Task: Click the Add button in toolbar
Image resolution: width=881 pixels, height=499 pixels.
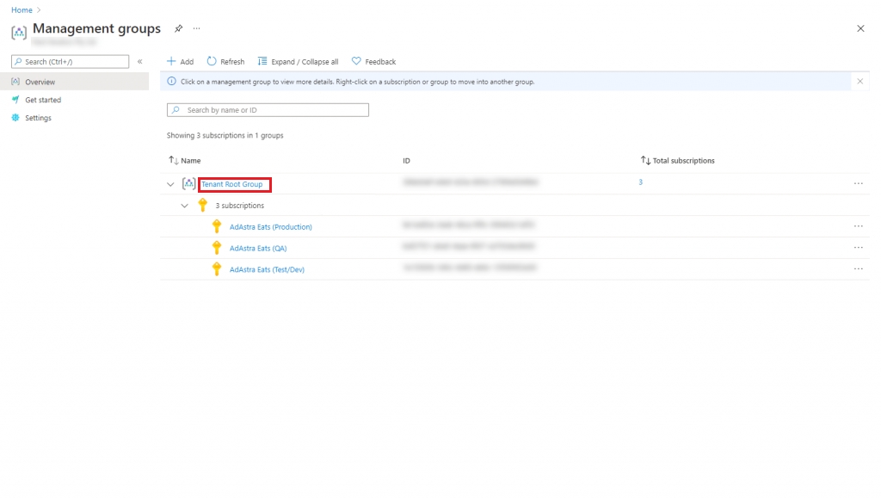Action: 180,62
